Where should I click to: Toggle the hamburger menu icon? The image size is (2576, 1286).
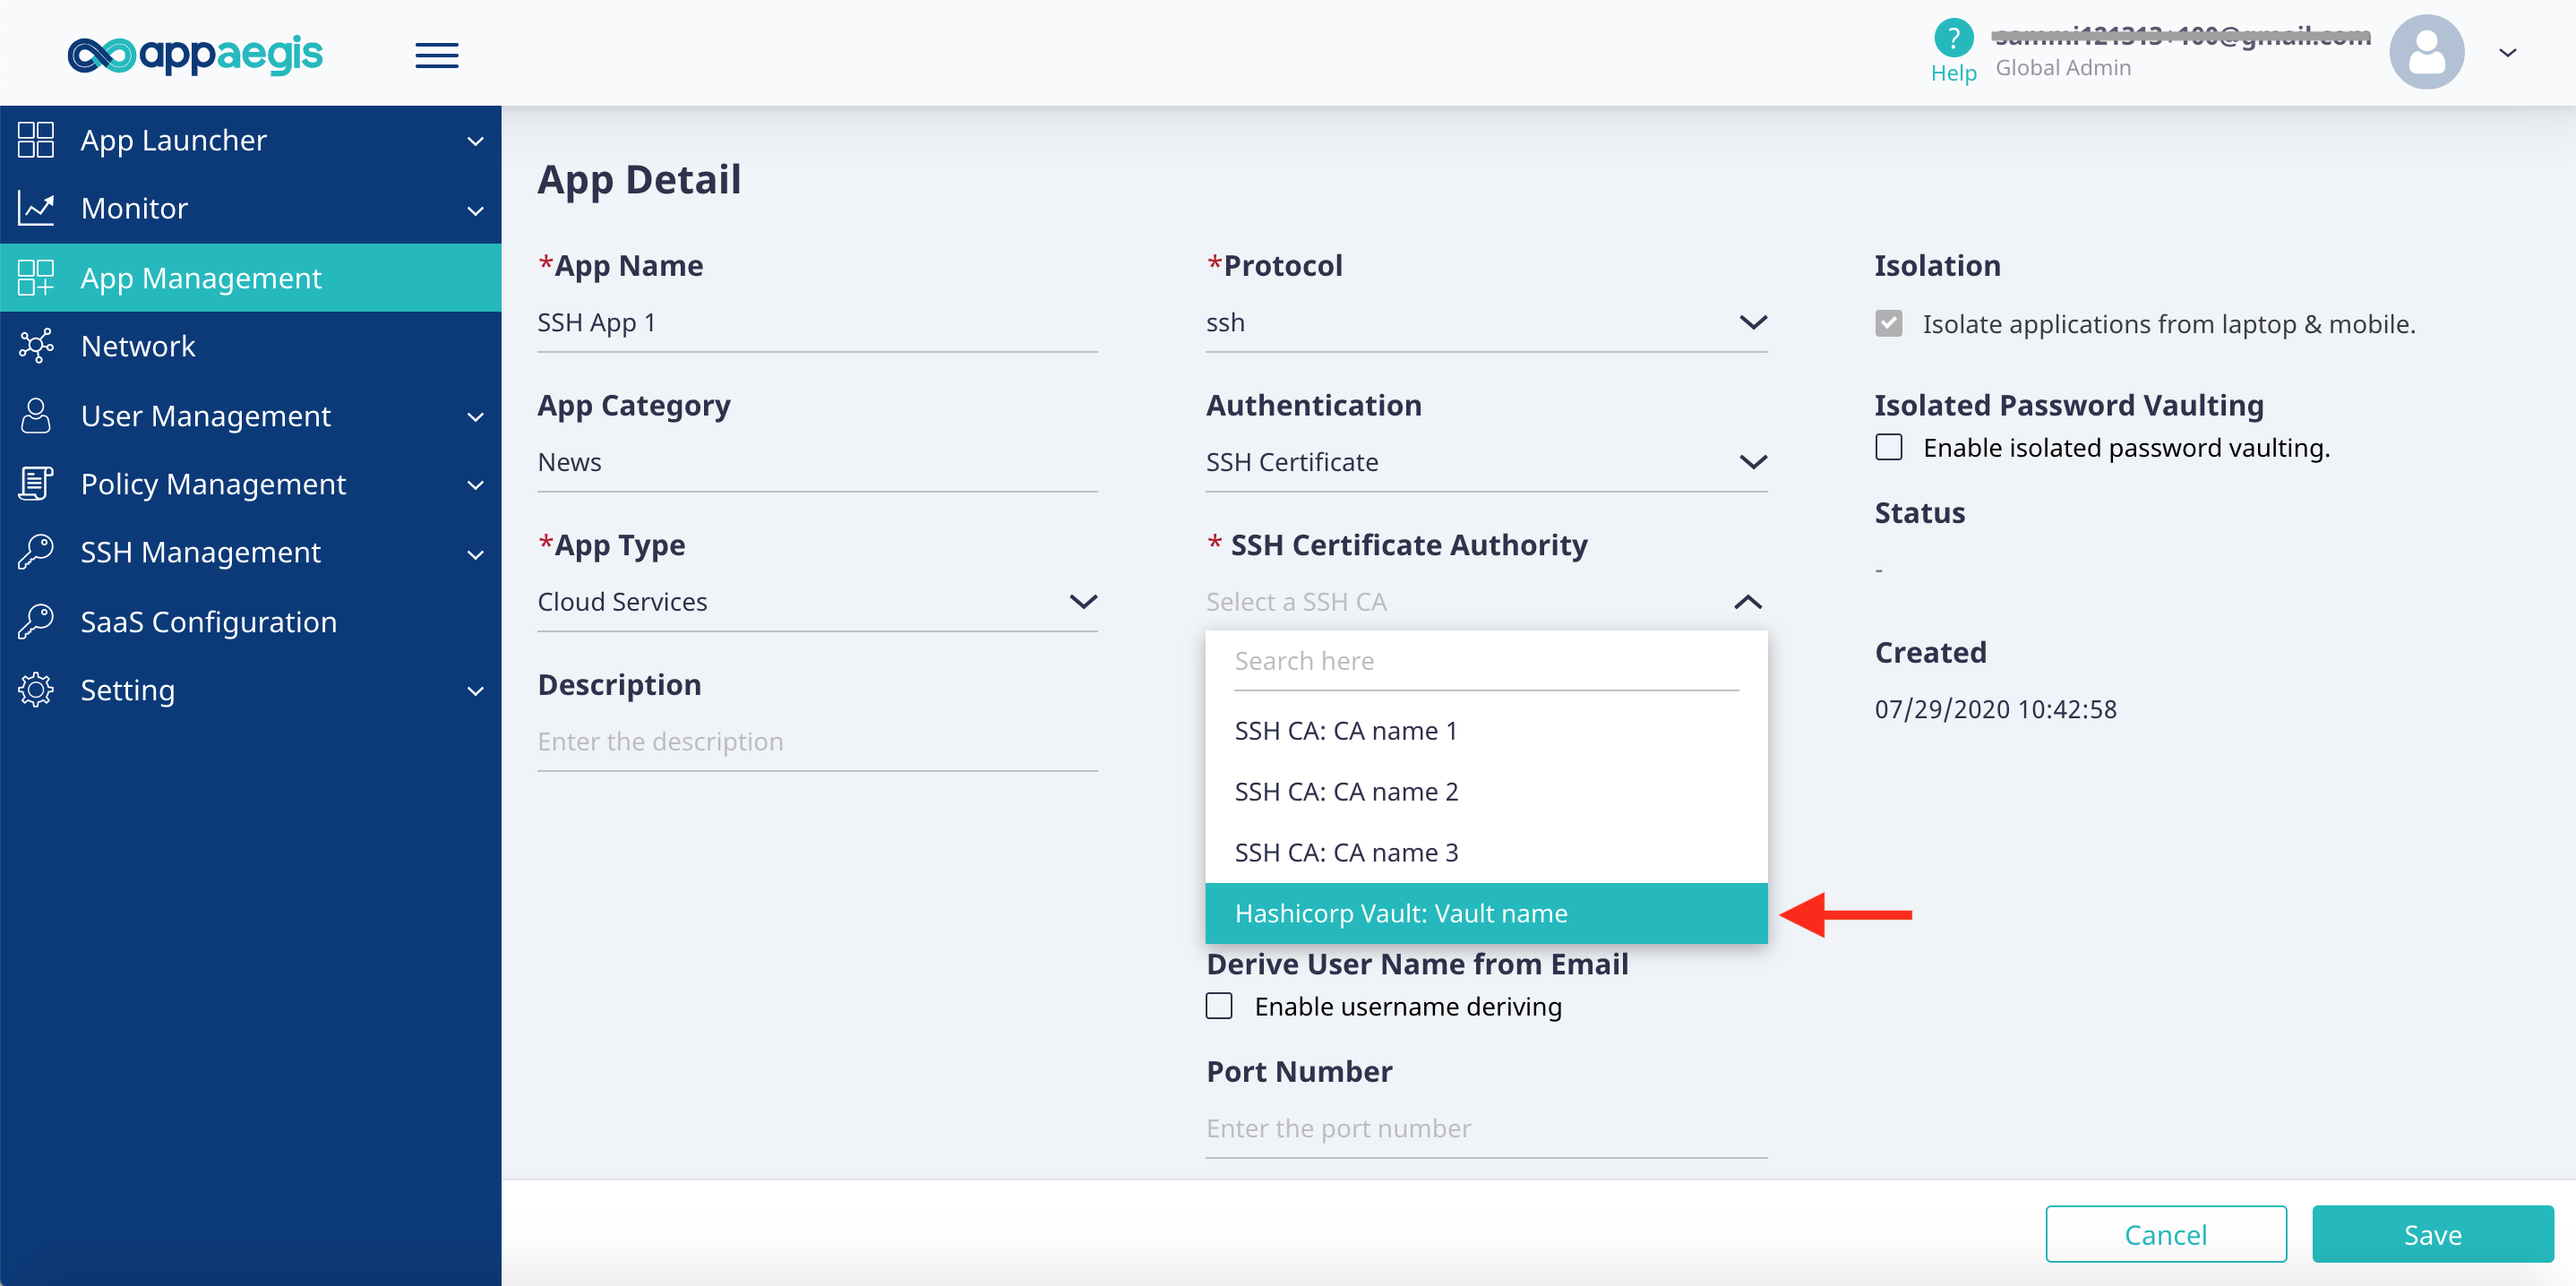point(437,55)
